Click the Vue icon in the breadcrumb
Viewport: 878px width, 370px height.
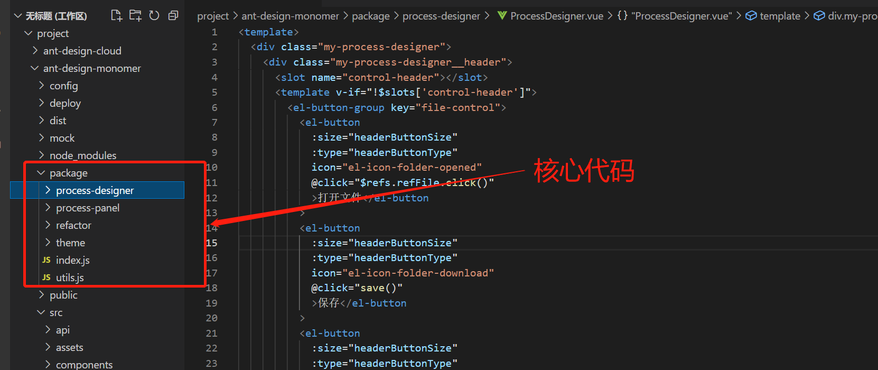(502, 16)
